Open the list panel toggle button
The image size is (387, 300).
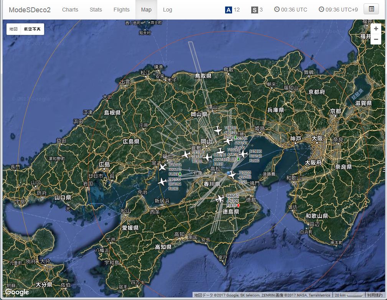(371, 9)
